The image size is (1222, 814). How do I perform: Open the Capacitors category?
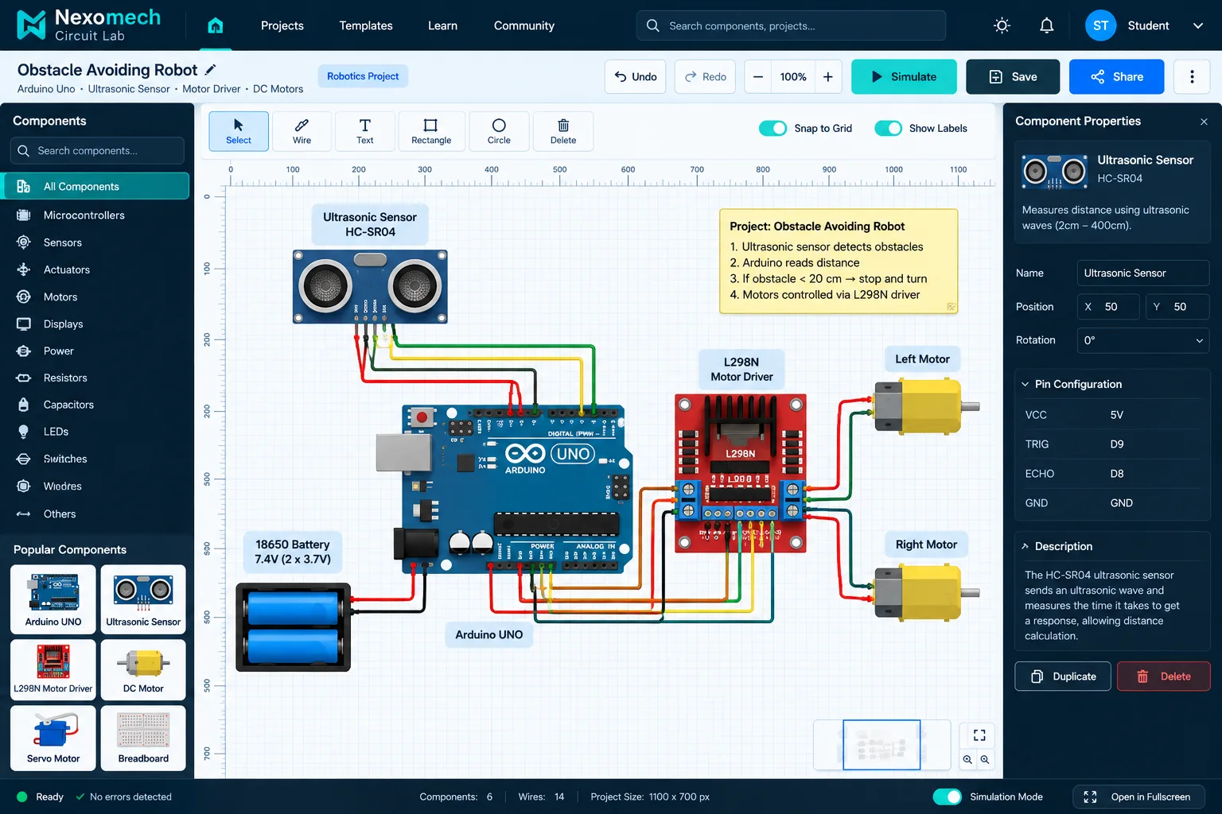point(96,405)
